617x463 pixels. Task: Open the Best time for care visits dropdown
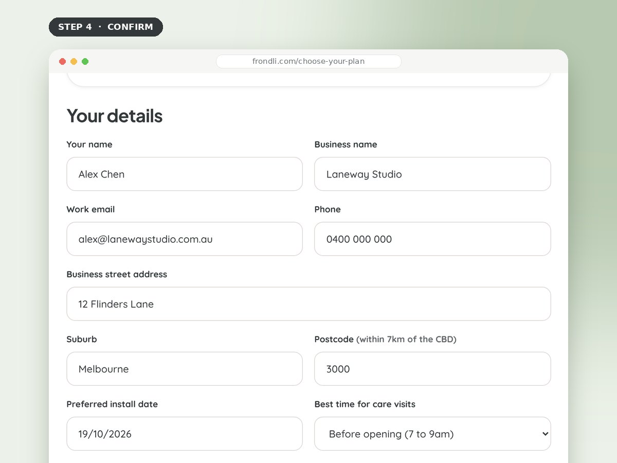point(432,434)
